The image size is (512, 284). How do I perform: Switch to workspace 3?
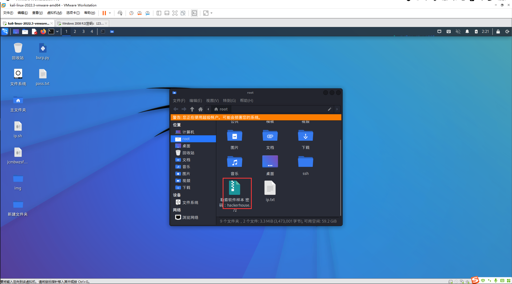point(83,31)
